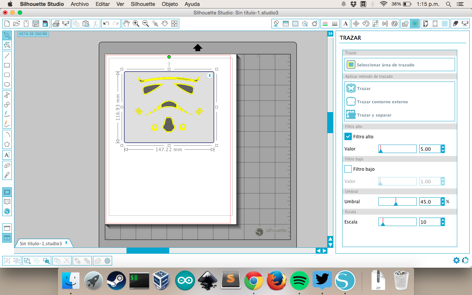Apply Trazar contorno externo

[377, 102]
